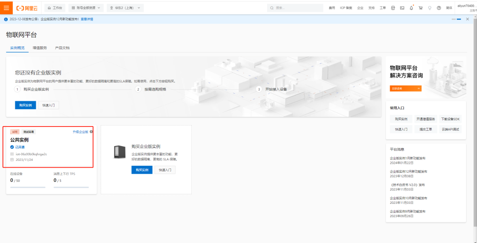Click the 升级企业版 link
The image size is (477, 243).
[x=80, y=132]
